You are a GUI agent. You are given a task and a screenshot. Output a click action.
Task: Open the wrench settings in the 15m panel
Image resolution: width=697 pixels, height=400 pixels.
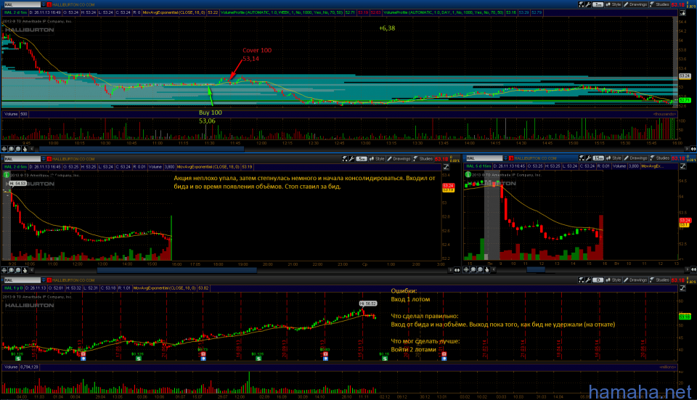[588, 158]
